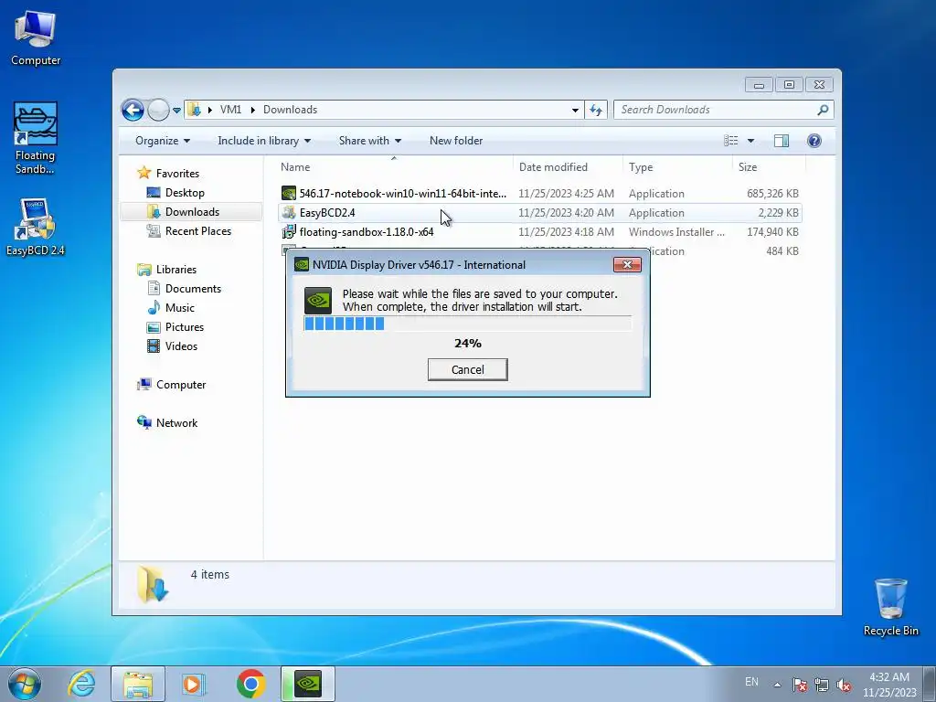Open Documents library
The width and height of the screenshot is (936, 702).
184,289
